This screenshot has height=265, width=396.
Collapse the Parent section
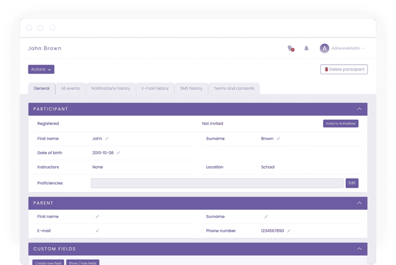pyautogui.click(x=359, y=203)
